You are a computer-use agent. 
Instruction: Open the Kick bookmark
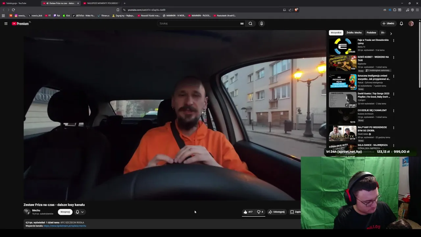tap(66, 15)
